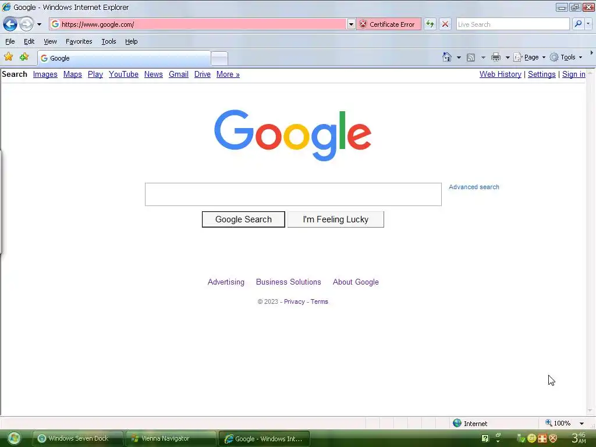Open the Google Settings link
The image size is (596, 447).
pos(542,74)
